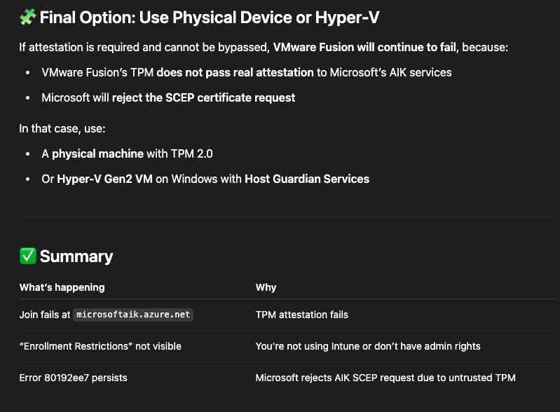This screenshot has height=412, width=560.
Task: Click the 'physical machine' bold text
Action: (98, 153)
